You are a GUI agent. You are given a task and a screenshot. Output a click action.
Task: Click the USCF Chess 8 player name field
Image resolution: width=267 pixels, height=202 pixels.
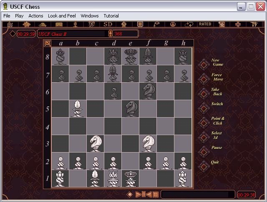click(72, 34)
